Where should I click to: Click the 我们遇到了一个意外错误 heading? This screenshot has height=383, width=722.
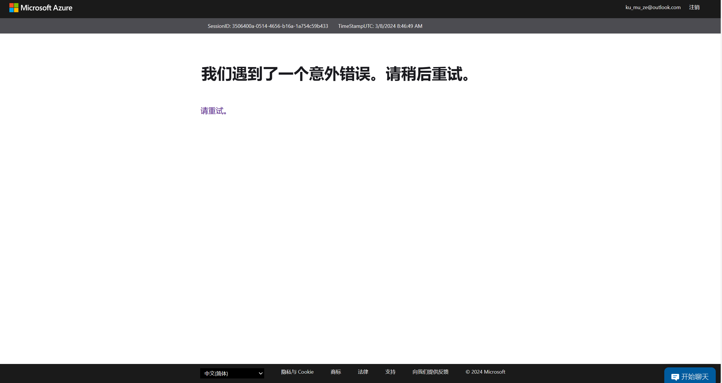336,74
